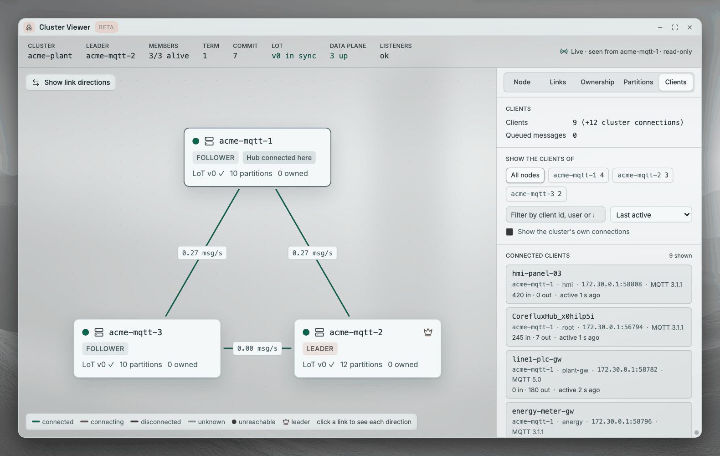
Task: Select the All nodes filter chip
Action: [525, 175]
